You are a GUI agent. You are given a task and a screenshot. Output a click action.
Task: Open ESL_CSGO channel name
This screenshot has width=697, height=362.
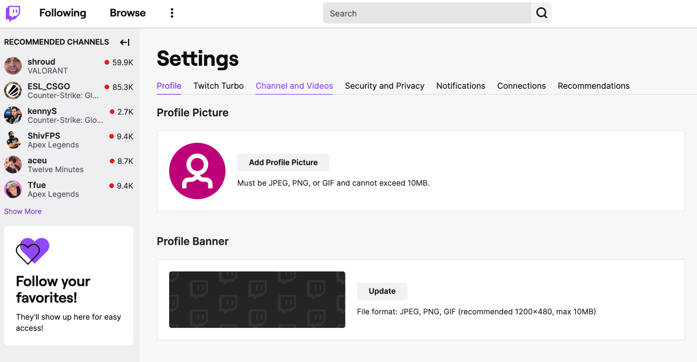point(49,86)
